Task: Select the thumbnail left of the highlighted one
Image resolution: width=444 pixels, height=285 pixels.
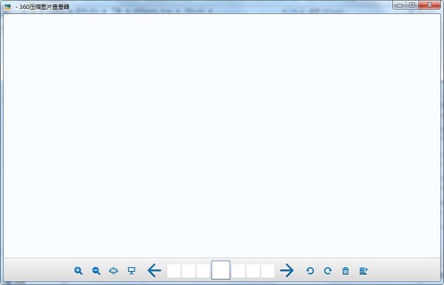Action: [x=203, y=271]
